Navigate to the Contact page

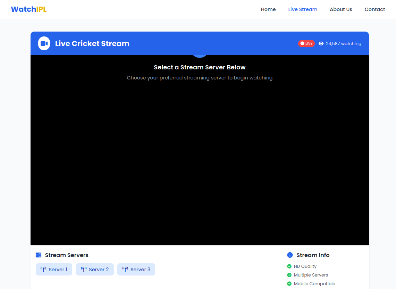374,9
